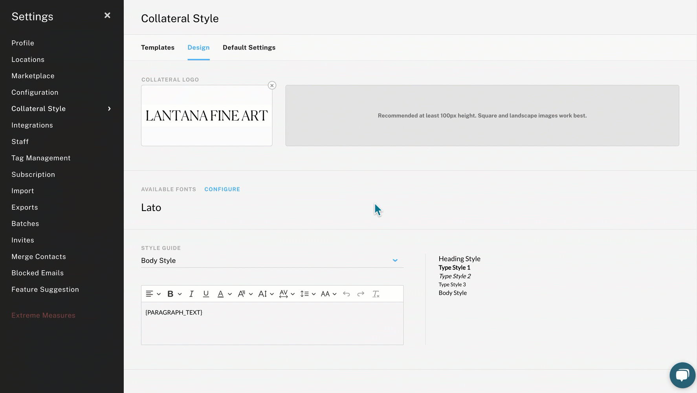Screen dimensions: 697x393
Task: Expand the Body Style style guide dropdown
Action: pyautogui.click(x=395, y=261)
